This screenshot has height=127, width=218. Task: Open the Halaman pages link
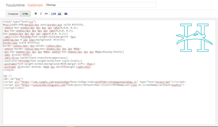(x=35, y=5)
